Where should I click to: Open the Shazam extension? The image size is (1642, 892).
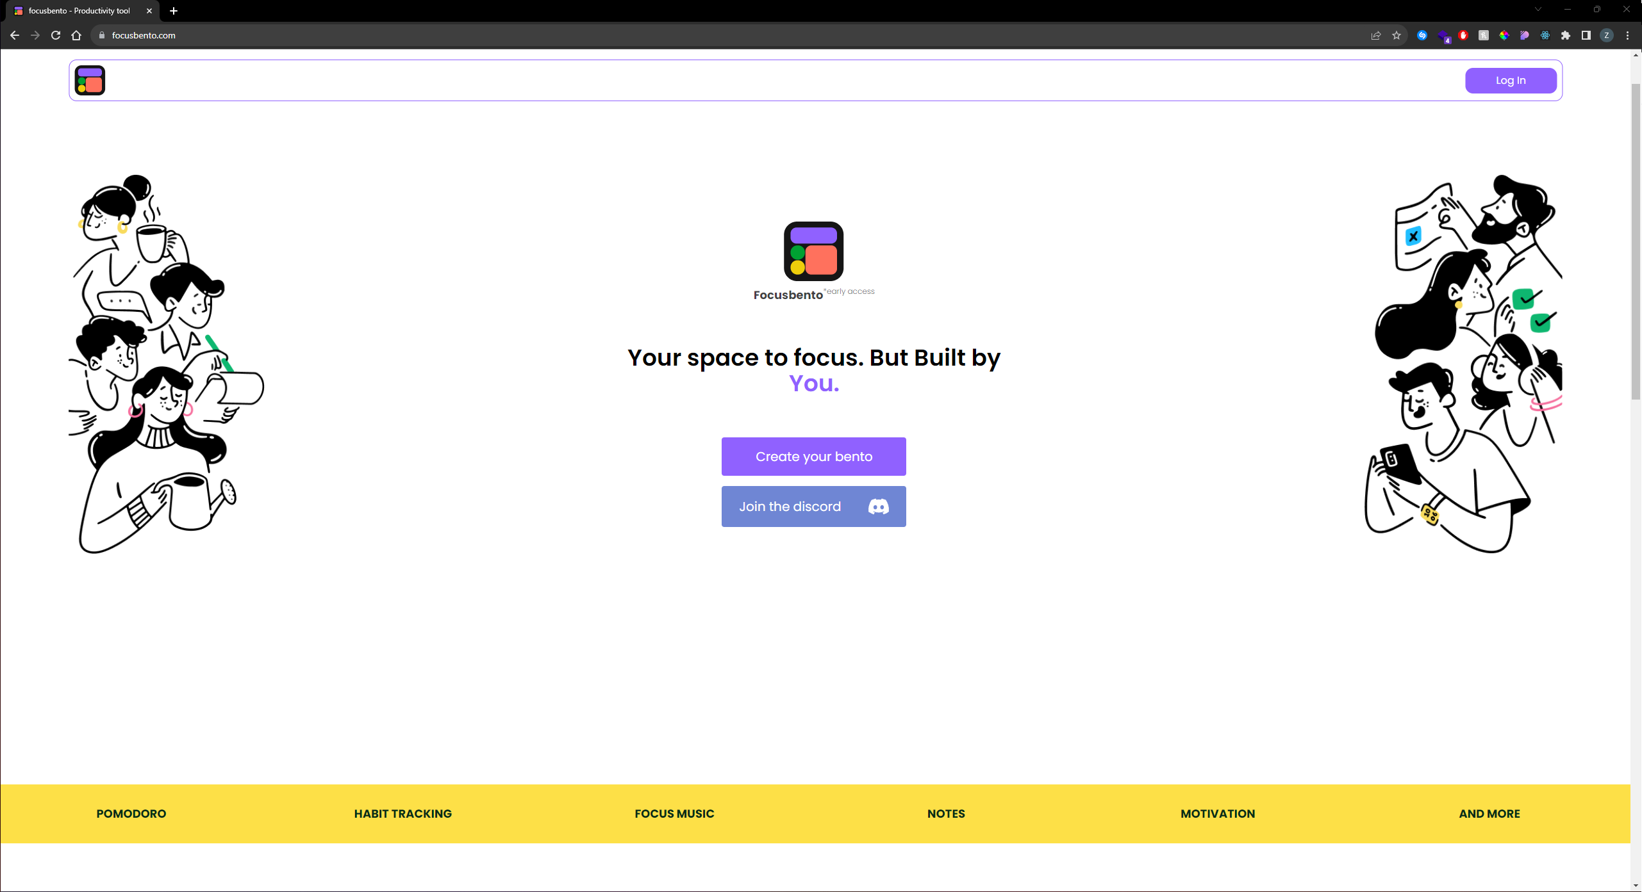pyautogui.click(x=1422, y=35)
